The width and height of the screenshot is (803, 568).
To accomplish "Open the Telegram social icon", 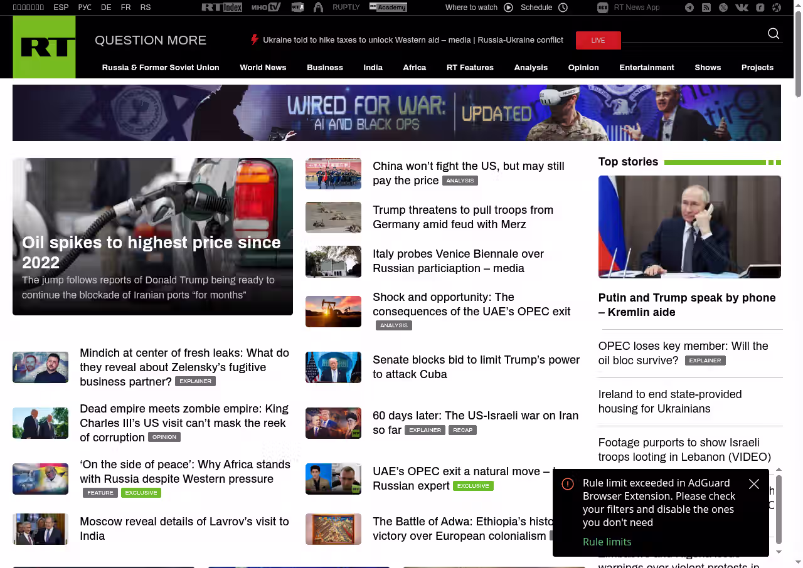I will coord(689,8).
